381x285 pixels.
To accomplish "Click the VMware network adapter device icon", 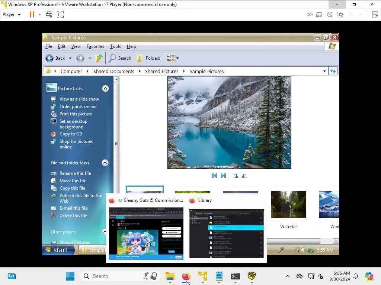I will [x=340, y=15].
